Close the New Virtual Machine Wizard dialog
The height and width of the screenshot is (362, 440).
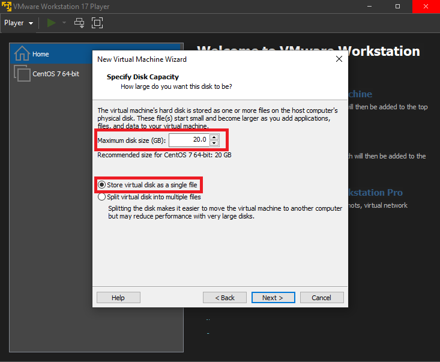(339, 59)
